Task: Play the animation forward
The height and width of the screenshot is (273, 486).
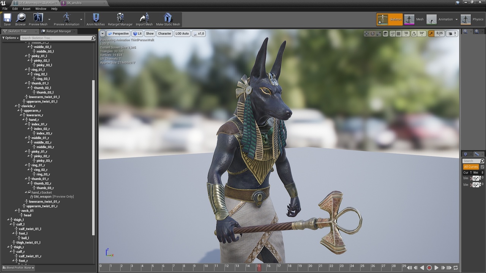Action: (x=436, y=268)
